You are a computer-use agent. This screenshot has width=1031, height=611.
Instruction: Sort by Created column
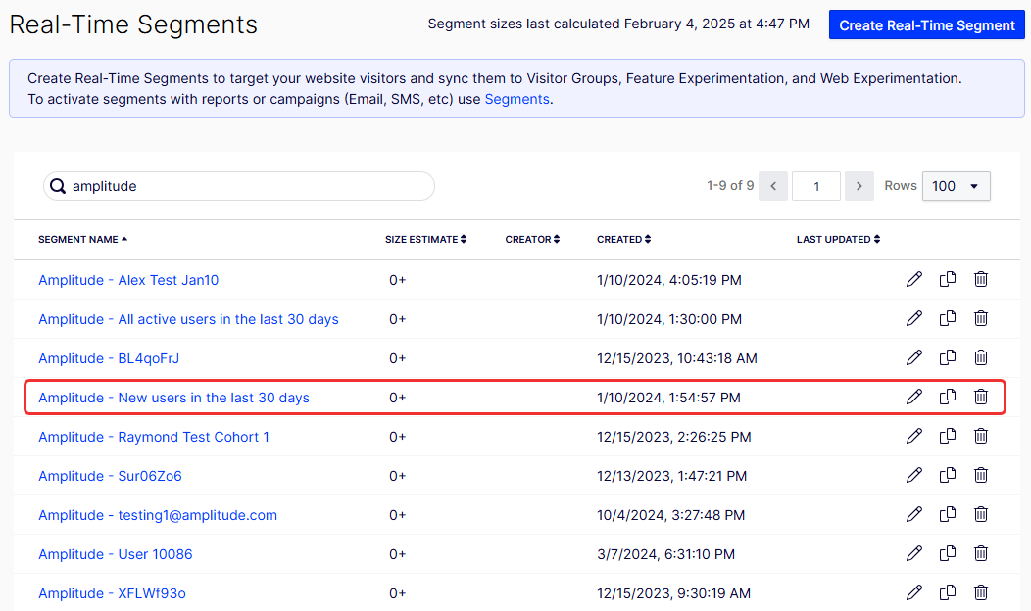pos(624,239)
